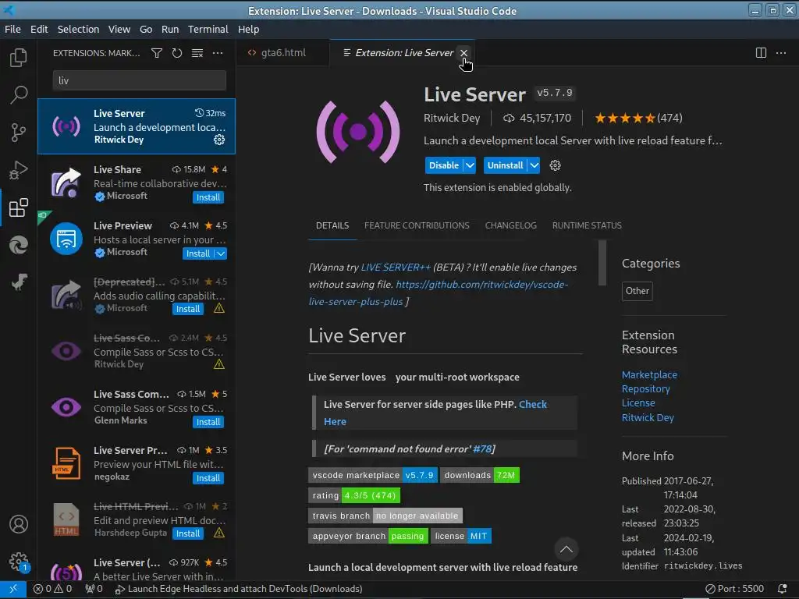Open the Help menu
This screenshot has width=799, height=599.
[x=249, y=29]
